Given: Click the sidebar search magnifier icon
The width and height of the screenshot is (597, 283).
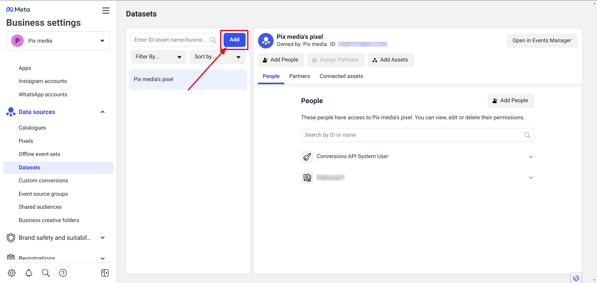Looking at the screenshot, I should point(46,273).
